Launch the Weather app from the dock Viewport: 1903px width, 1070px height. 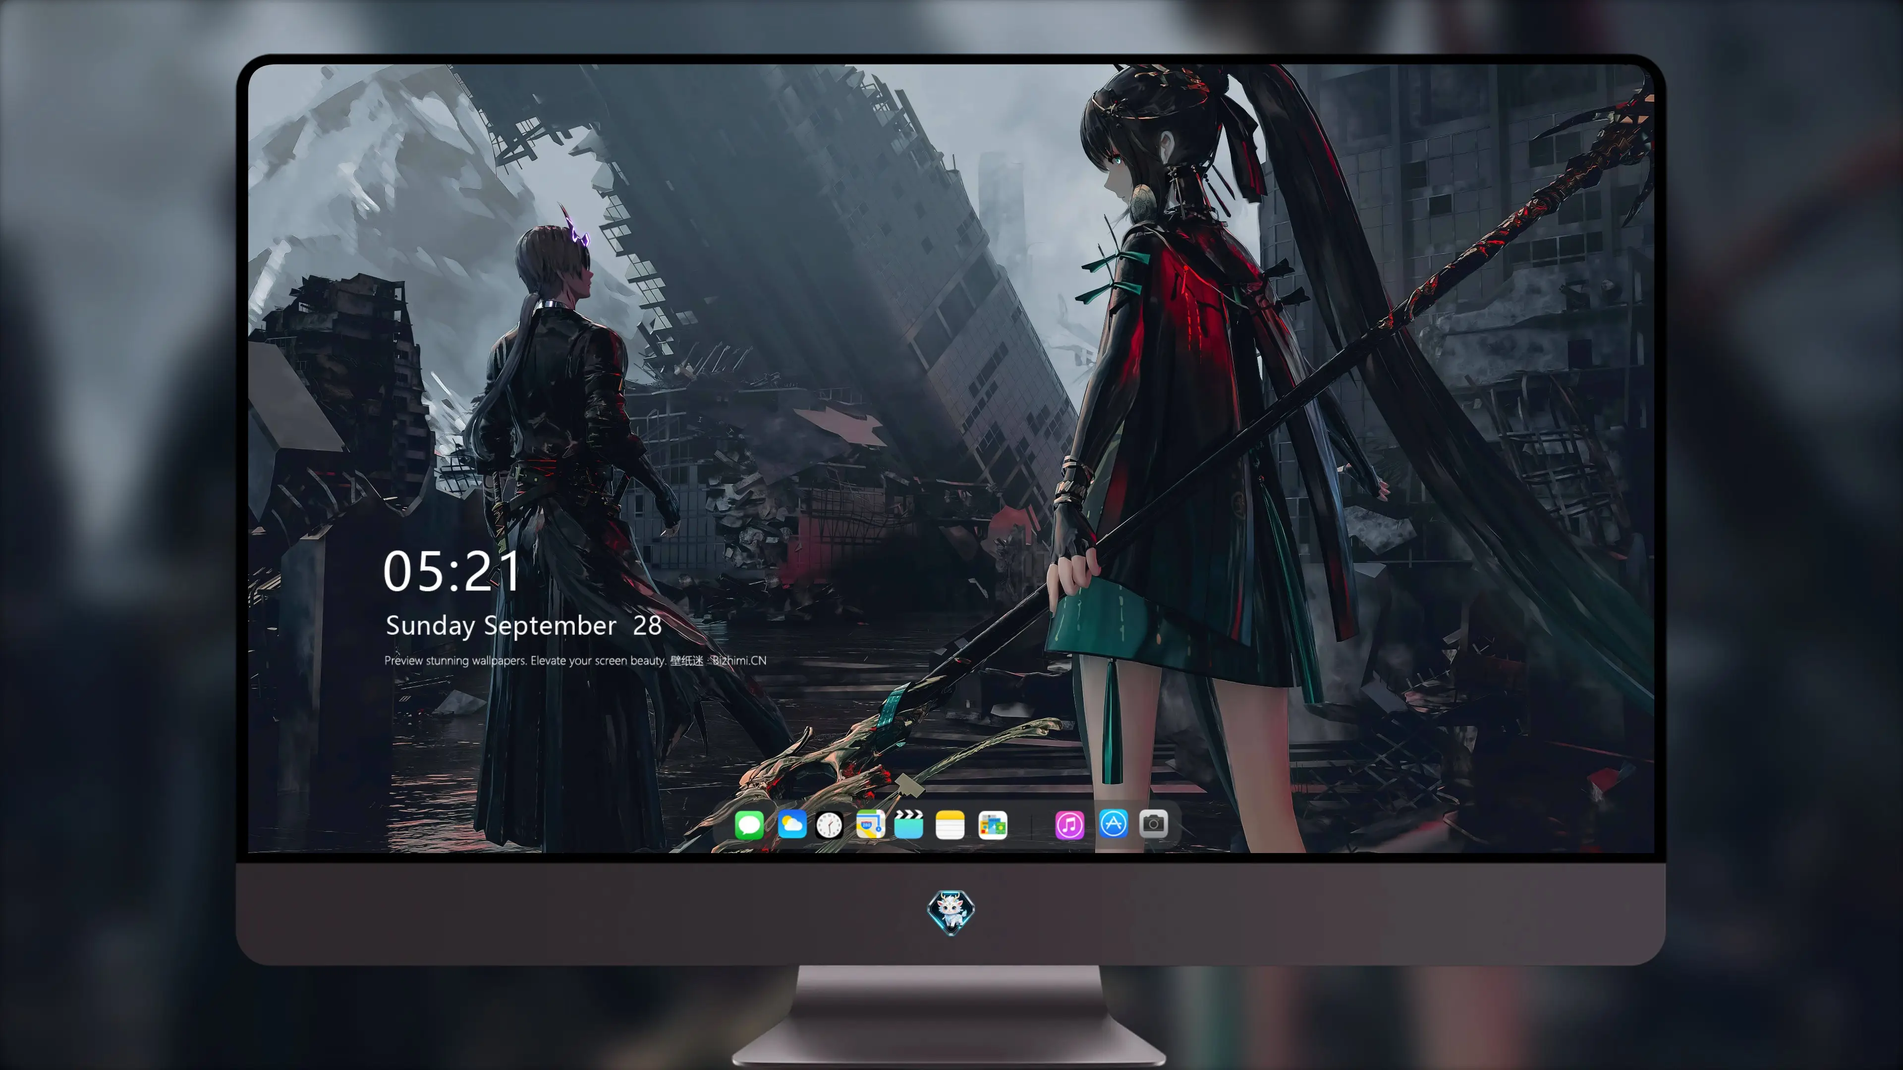click(792, 824)
